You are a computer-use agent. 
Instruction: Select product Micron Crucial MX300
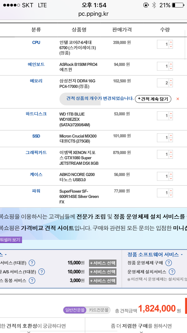coord(78,139)
